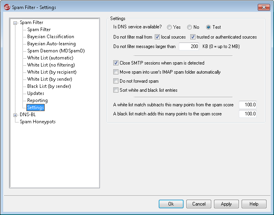Screen dimensions: 274x215
Task: Enable Move spam into IMAP spam folder
Action: (x=116, y=72)
